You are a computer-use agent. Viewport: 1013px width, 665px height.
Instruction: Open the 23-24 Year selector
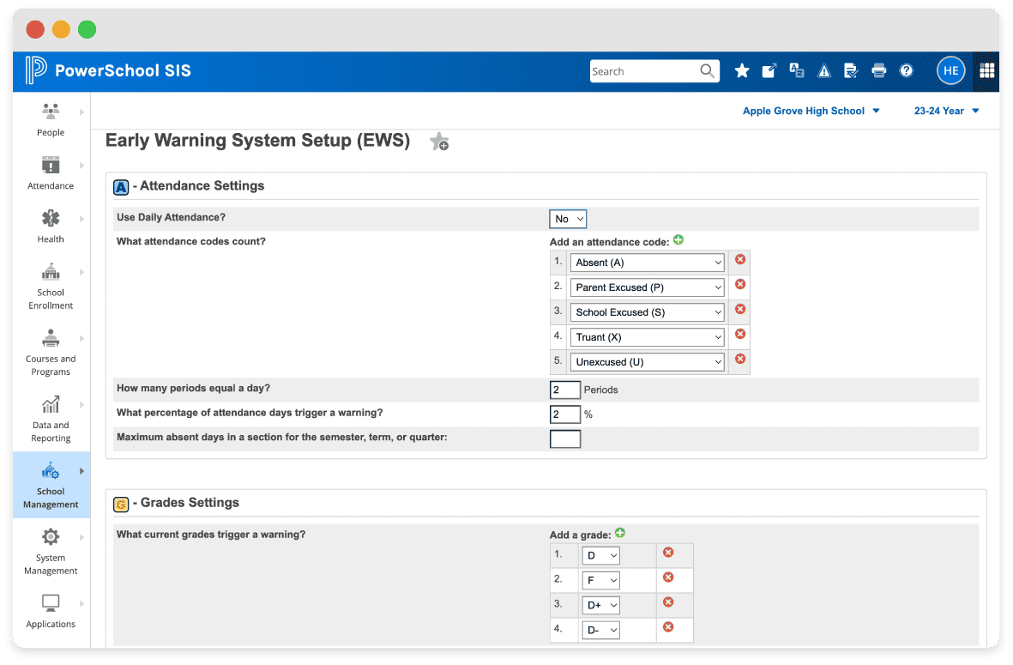[x=946, y=111]
